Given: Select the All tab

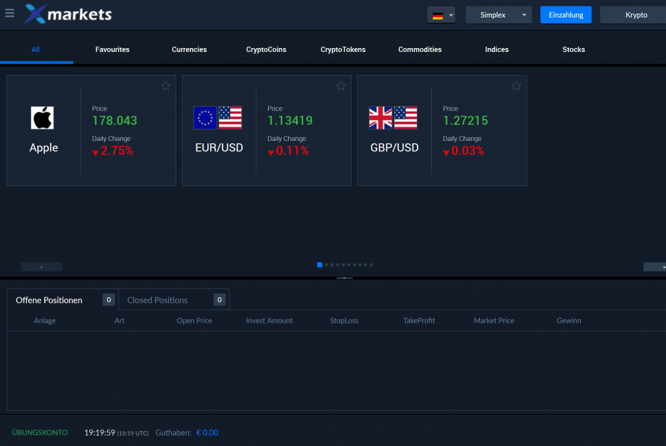Looking at the screenshot, I should pyautogui.click(x=36, y=49).
